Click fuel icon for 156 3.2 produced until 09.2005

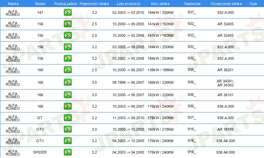pyautogui.click(x=68, y=47)
